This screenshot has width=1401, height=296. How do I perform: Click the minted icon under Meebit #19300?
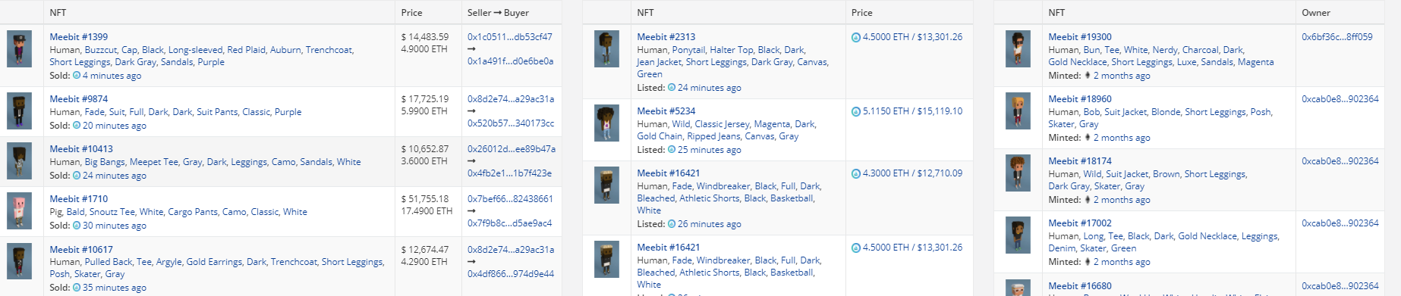1088,76
